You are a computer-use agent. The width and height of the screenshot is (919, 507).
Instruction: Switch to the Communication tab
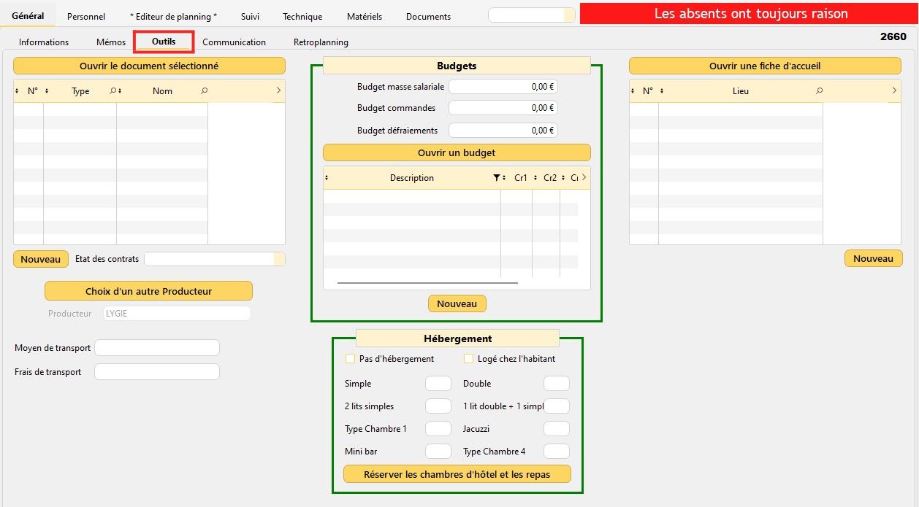click(x=234, y=42)
